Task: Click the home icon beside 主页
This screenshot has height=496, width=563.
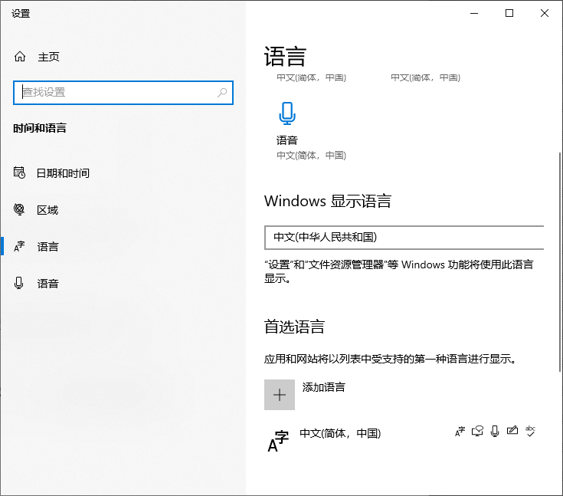Action: (x=20, y=57)
